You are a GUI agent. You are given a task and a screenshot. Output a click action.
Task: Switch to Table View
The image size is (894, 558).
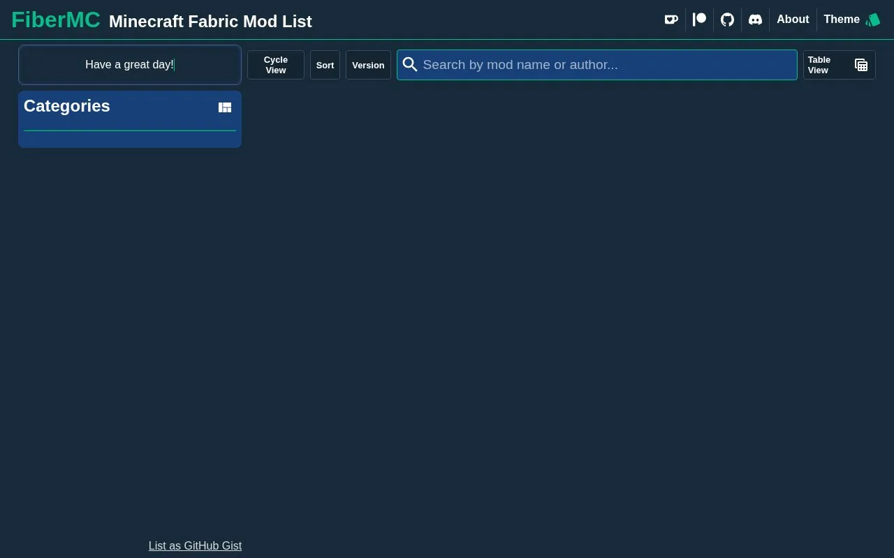[839, 65]
